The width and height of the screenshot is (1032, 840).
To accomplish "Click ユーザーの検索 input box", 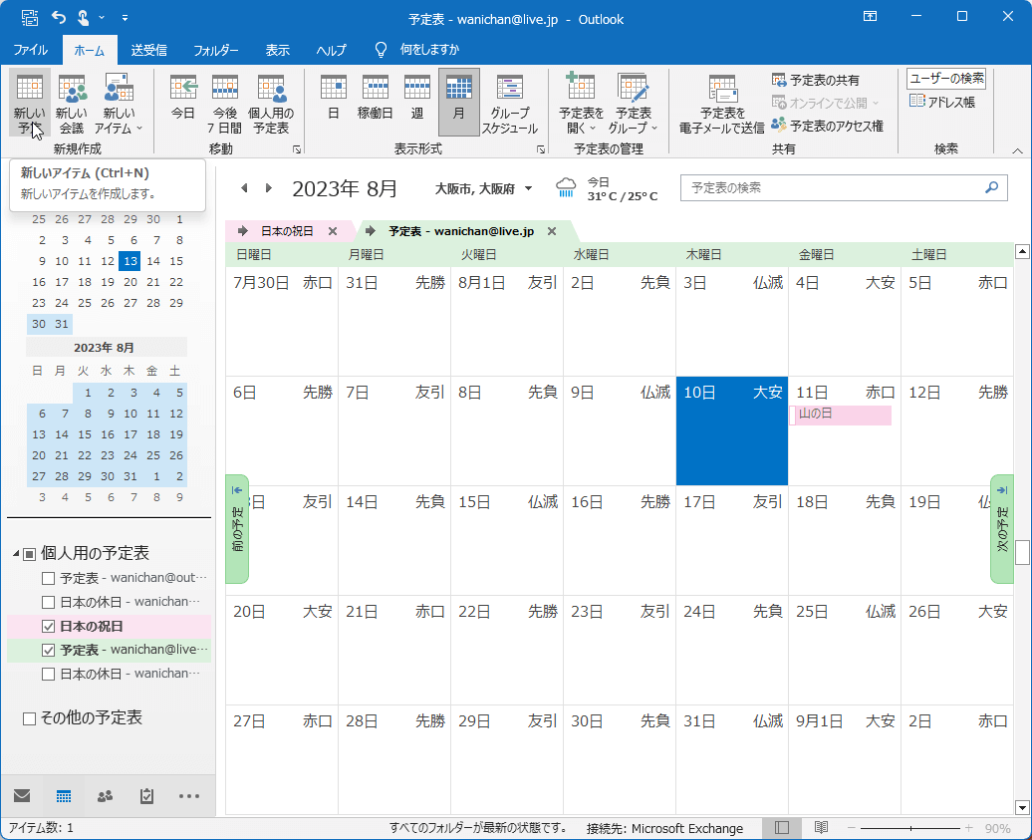I will tap(945, 79).
